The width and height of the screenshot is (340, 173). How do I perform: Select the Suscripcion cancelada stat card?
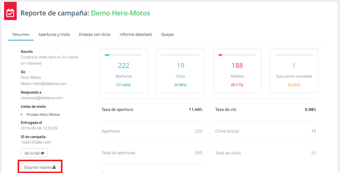tap(294, 71)
